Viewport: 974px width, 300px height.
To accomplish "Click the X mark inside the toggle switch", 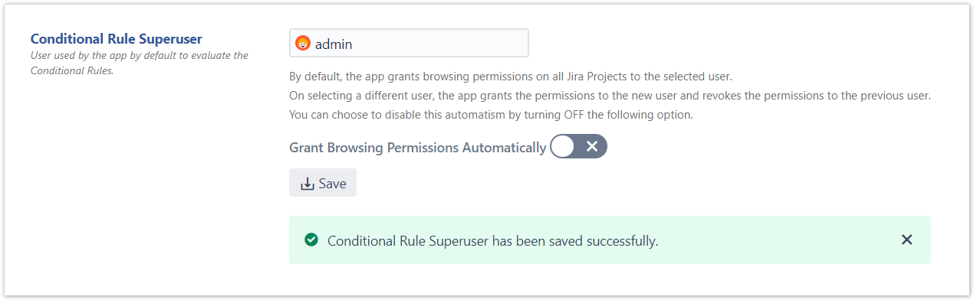I will pyautogui.click(x=592, y=147).
